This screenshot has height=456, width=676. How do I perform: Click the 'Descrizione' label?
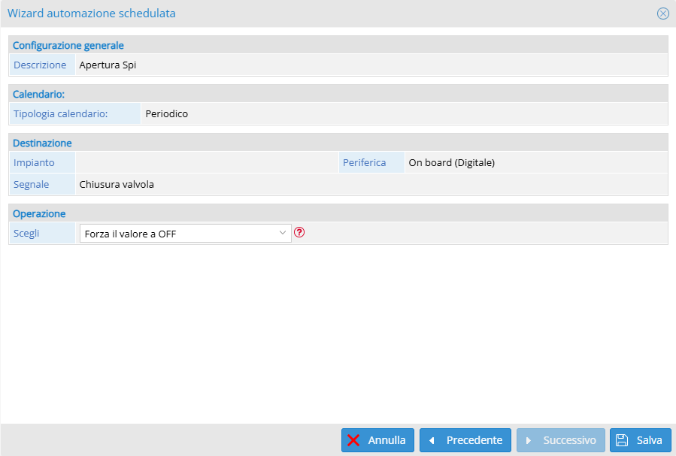pos(40,65)
